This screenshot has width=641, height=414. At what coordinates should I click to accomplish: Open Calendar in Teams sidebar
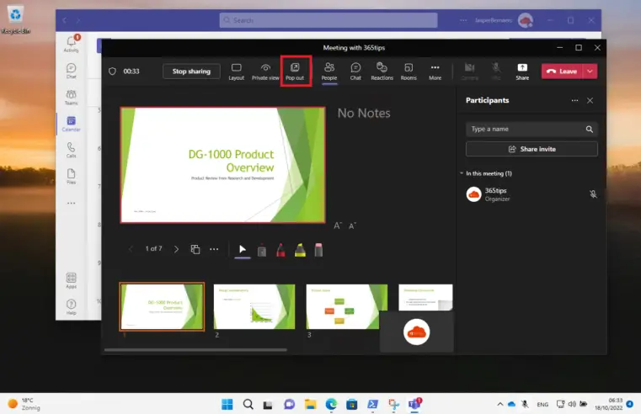coord(71,124)
